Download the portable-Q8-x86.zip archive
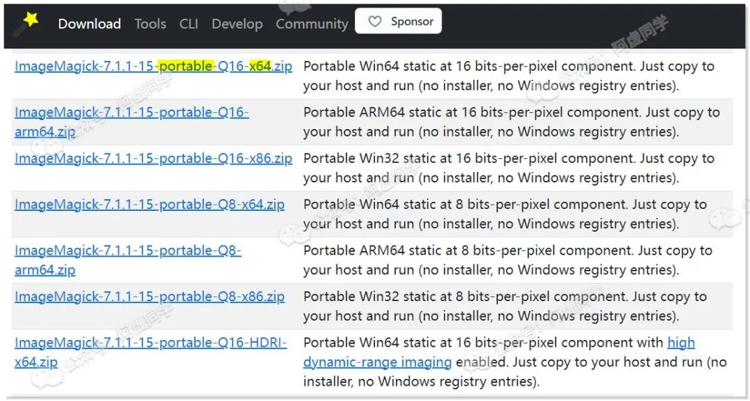The width and height of the screenshot is (750, 401). tap(149, 297)
